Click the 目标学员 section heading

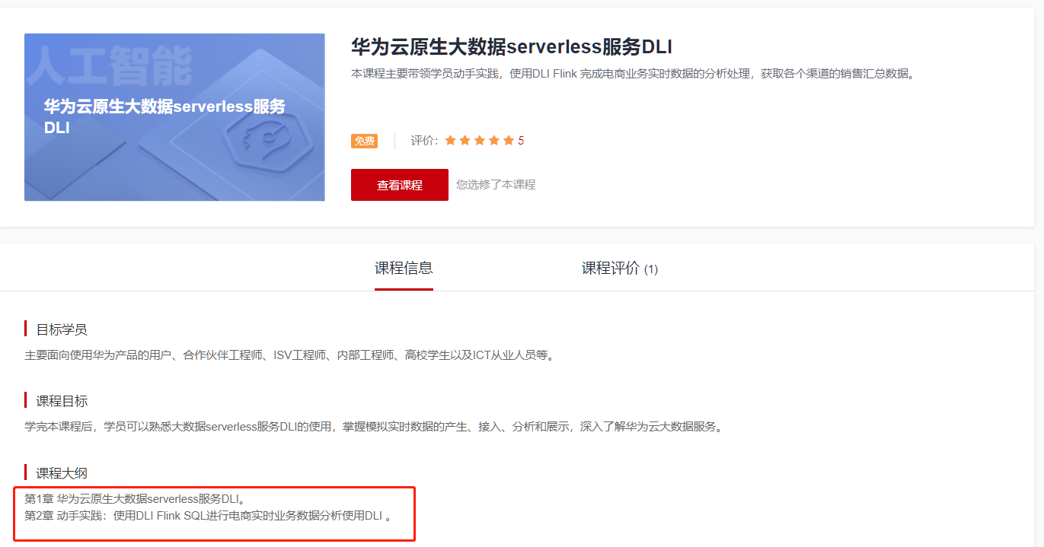click(62, 329)
